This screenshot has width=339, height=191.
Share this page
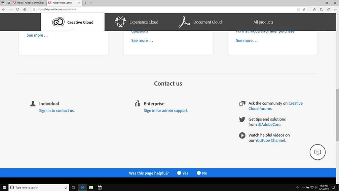pos(328,9)
